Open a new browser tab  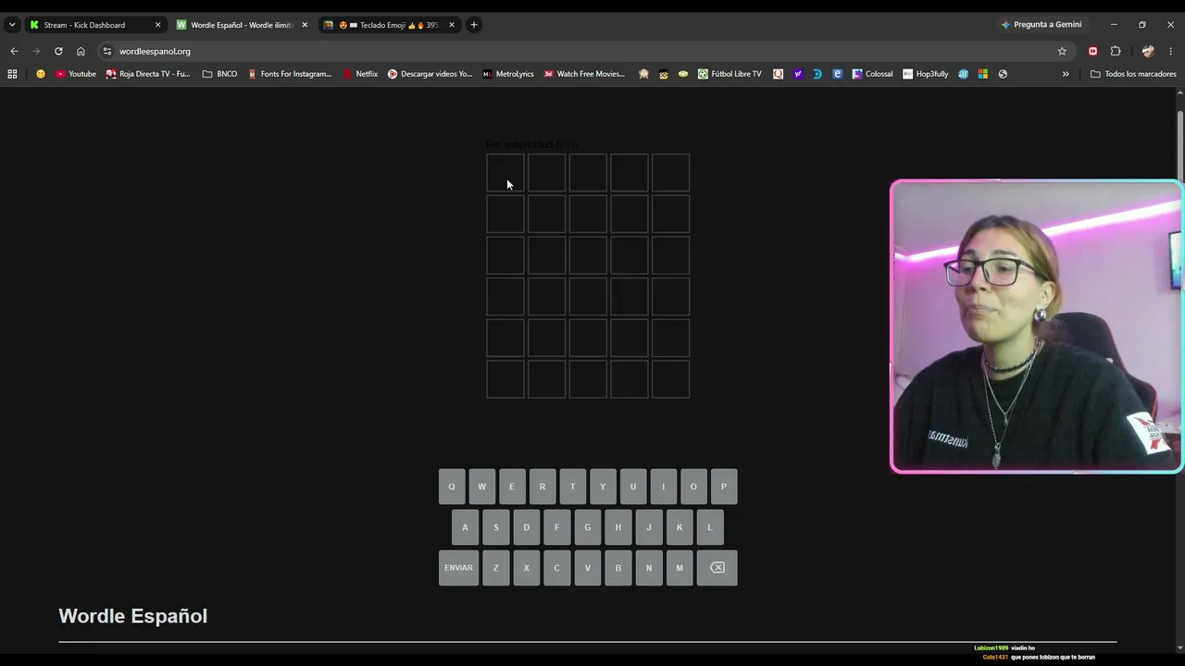pos(474,25)
